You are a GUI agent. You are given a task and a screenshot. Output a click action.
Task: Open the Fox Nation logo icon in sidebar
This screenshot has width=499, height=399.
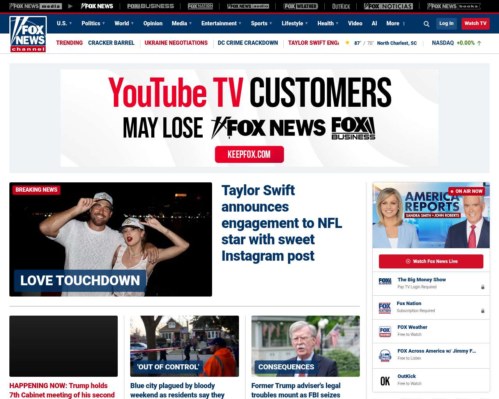pos(385,308)
